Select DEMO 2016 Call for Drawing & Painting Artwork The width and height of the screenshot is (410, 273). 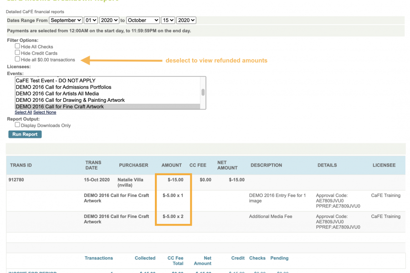[108, 100]
